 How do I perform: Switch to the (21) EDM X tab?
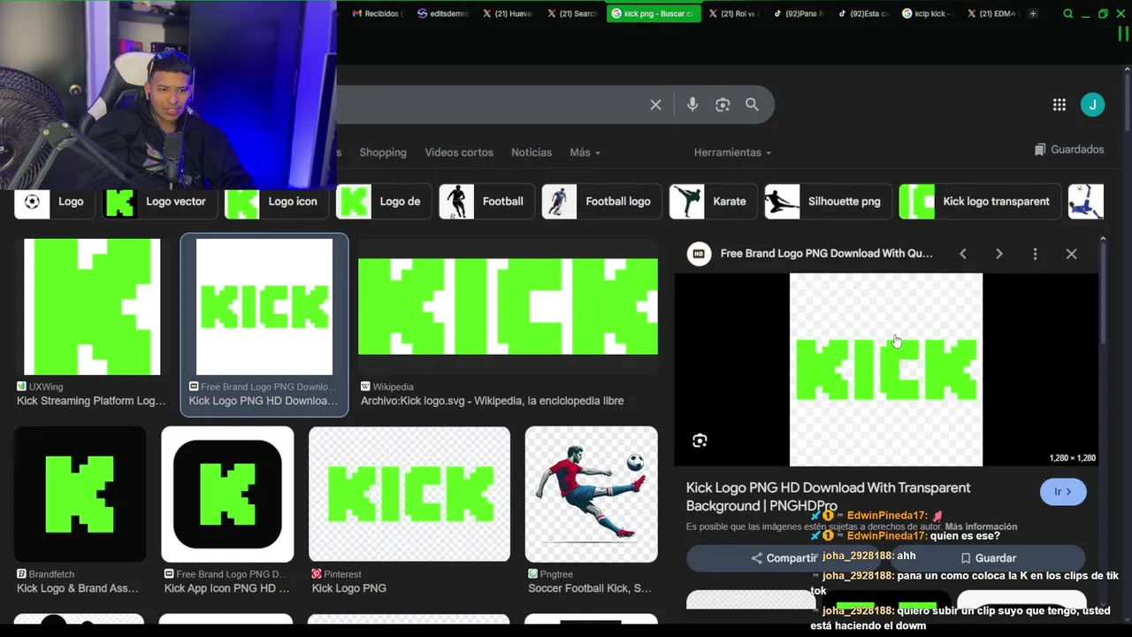click(x=993, y=13)
